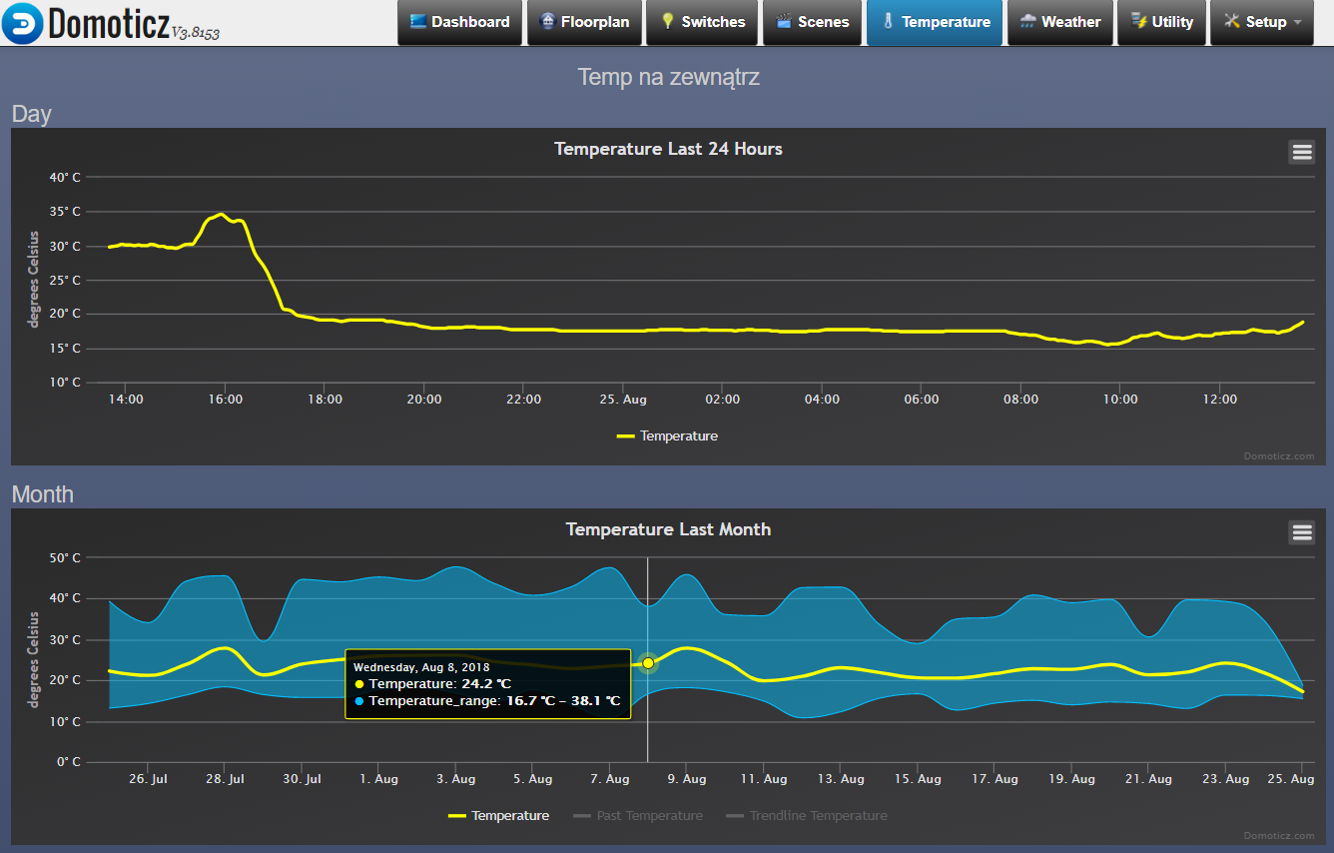1334x853 pixels.
Task: Click the Switches lightbulb icon
Action: click(668, 21)
